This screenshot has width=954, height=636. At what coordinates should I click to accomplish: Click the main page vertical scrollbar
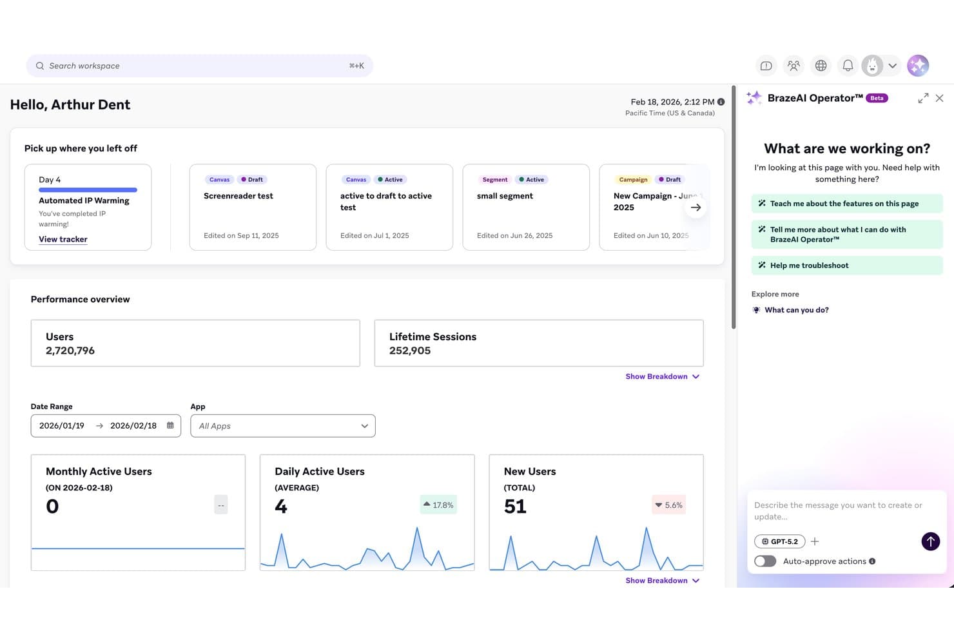click(734, 207)
